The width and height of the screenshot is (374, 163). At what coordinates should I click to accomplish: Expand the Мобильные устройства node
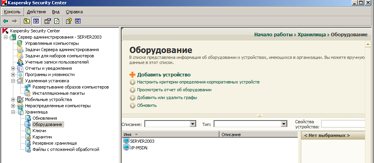pyautogui.click(x=13, y=99)
